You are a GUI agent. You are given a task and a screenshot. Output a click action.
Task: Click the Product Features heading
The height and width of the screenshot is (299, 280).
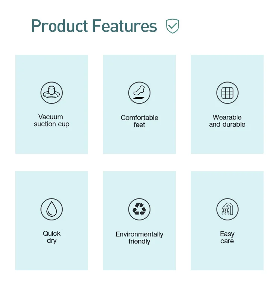tap(94, 26)
